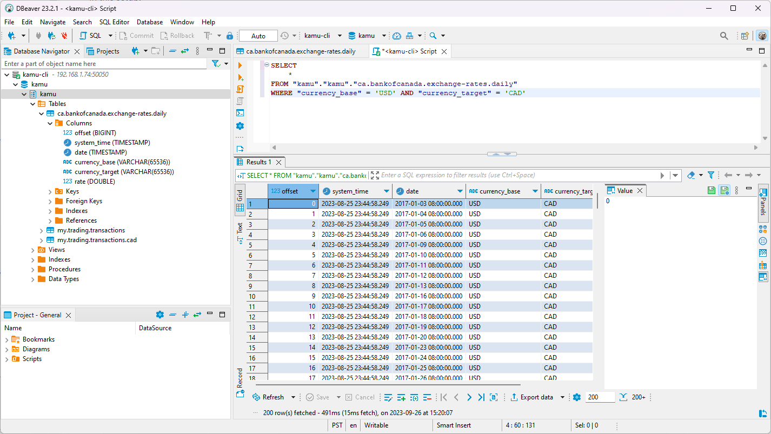
Task: Click fetch all rows arrow icon beside 200+
Action: point(623,397)
